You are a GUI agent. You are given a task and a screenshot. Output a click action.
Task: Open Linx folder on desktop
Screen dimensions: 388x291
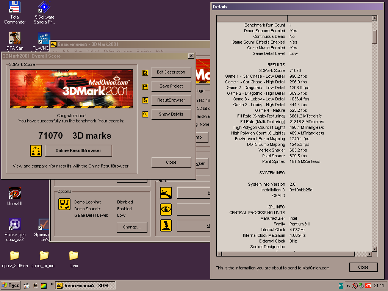pos(74,259)
